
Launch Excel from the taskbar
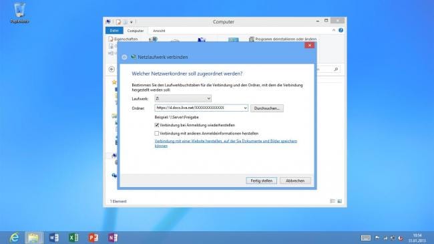[x=73, y=237]
